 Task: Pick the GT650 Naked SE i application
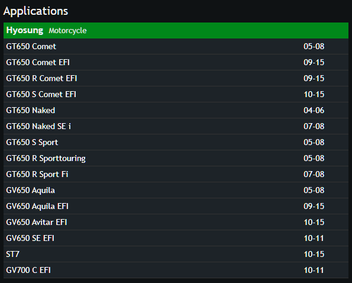click(176, 126)
